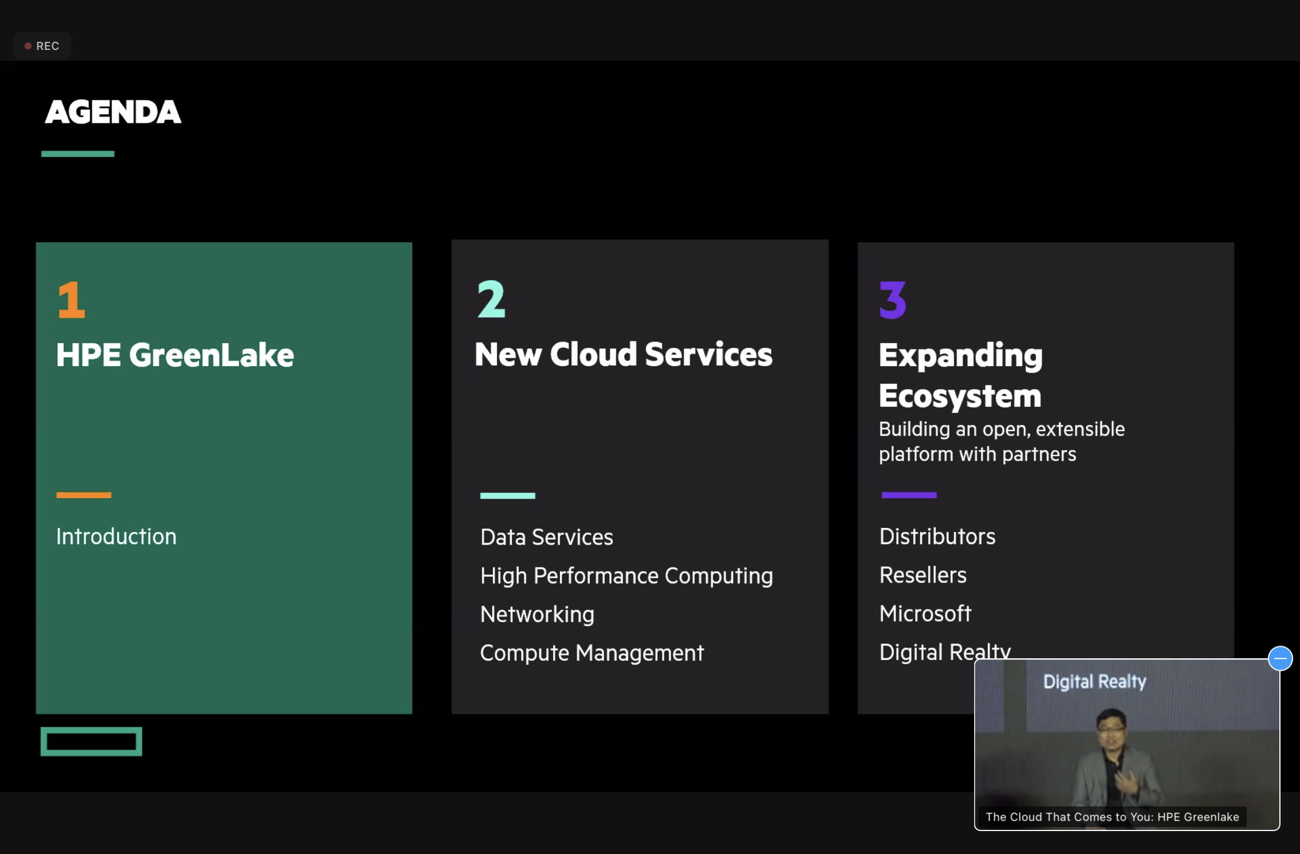This screenshot has width=1300, height=854.
Task: Click the Microsoft partner entry
Action: coord(925,614)
